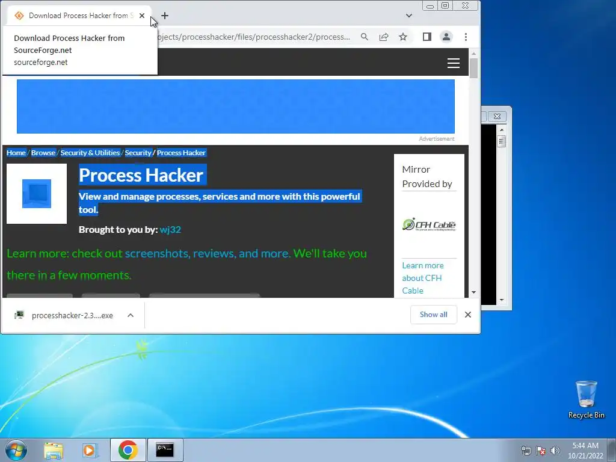Minimize the Chrome window

430,6
